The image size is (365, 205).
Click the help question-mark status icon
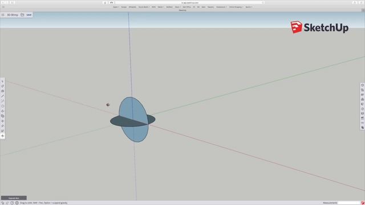(12, 203)
